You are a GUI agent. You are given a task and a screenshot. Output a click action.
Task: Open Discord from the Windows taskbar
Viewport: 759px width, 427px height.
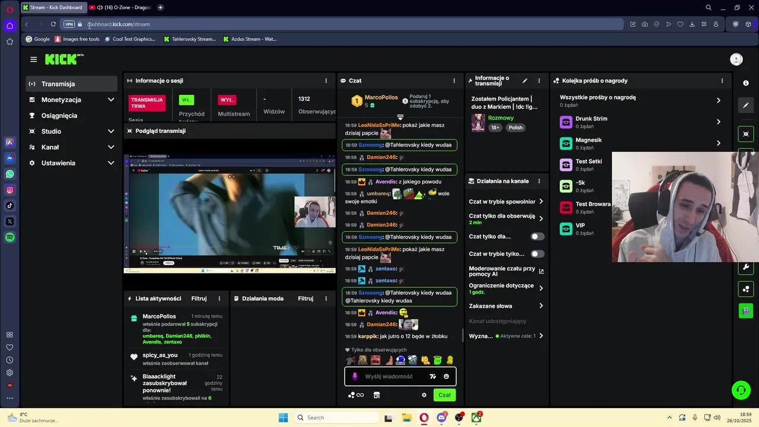[441, 418]
